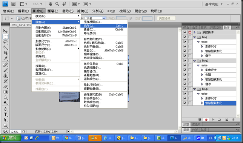The height and width of the screenshot is (143, 243).
Task: Create a new action set folder
Action: click(219, 120)
